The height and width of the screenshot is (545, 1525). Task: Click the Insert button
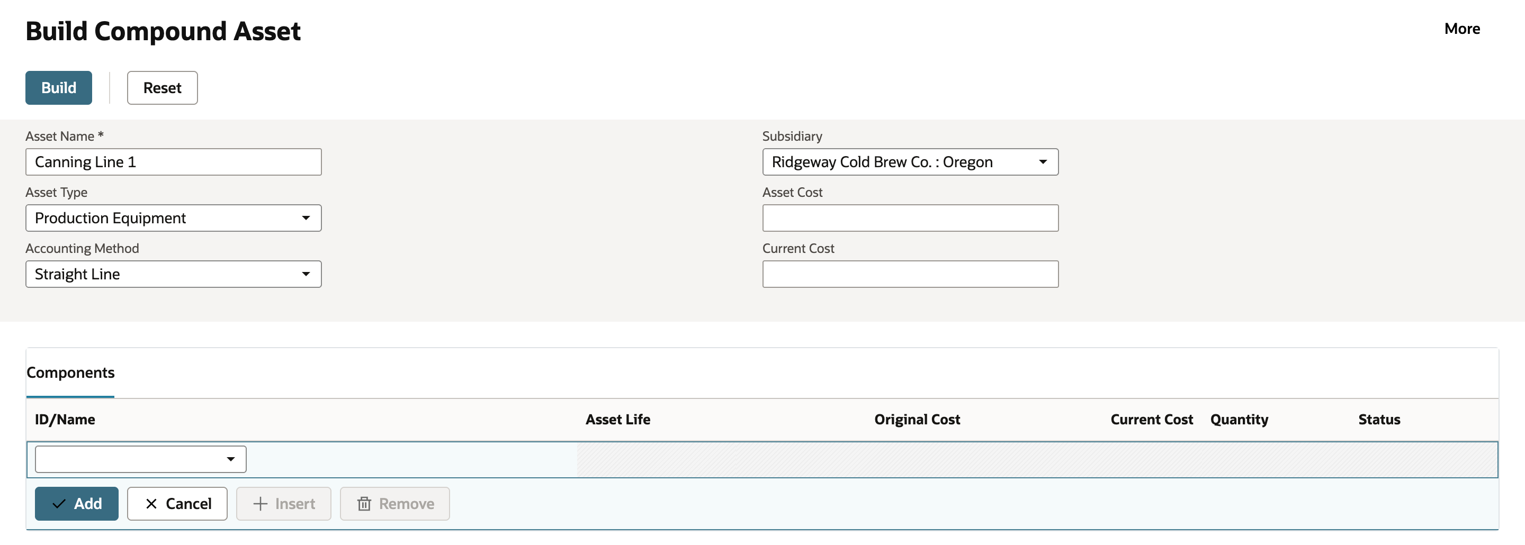284,504
